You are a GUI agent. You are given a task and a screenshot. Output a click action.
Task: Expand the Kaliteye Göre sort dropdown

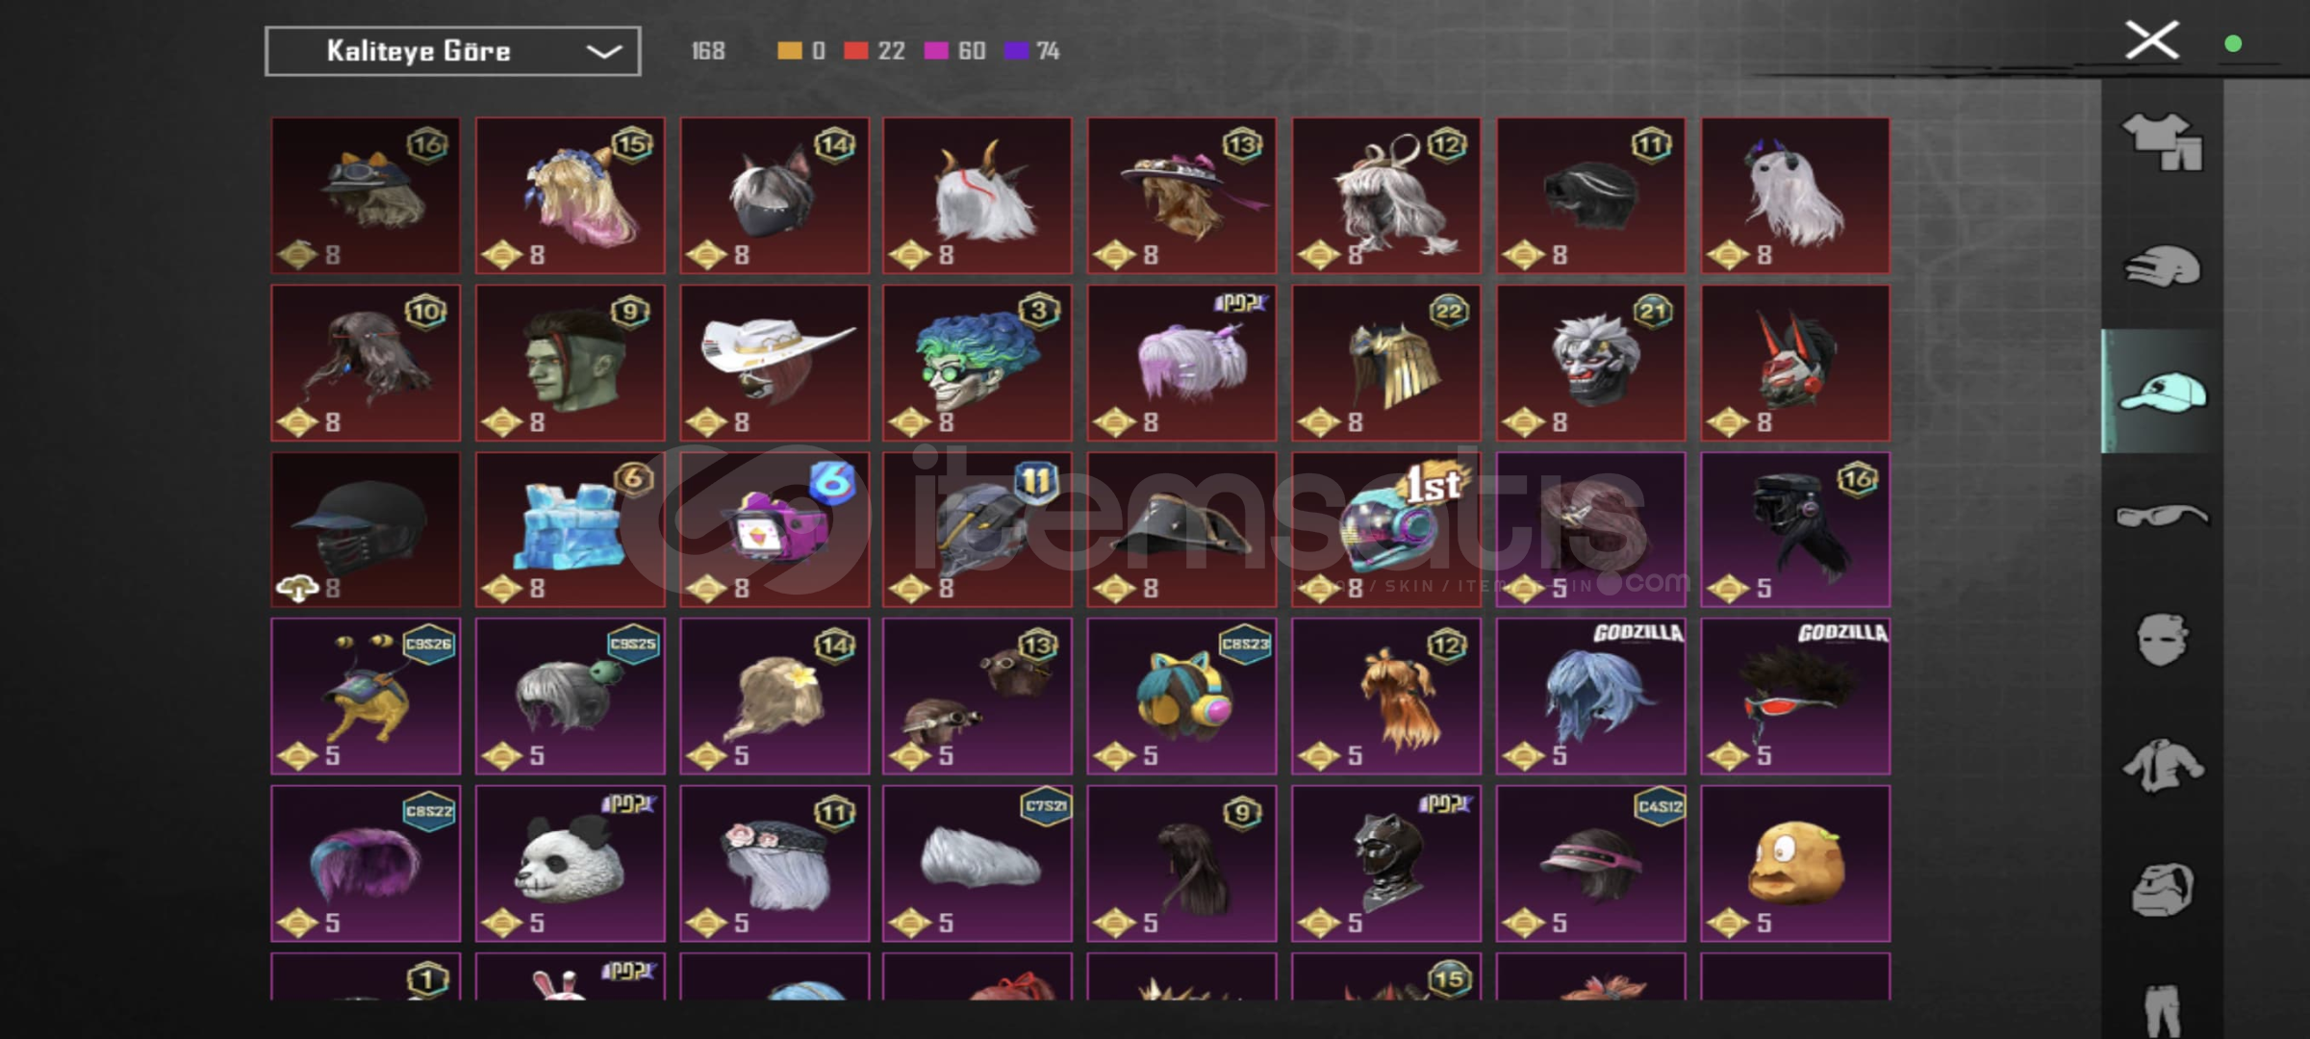click(x=453, y=51)
